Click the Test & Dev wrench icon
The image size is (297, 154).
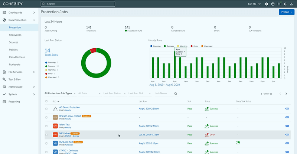point(4,79)
